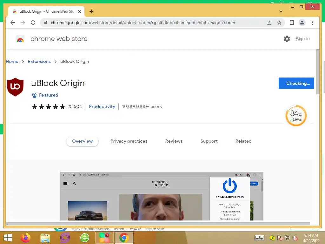Go to Extensions breadcrumb
This screenshot has height=244, width=325.
[39, 61]
